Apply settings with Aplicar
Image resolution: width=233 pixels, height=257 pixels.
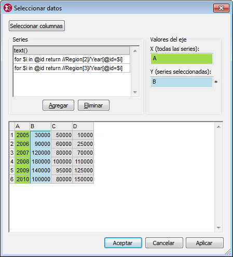(204, 243)
